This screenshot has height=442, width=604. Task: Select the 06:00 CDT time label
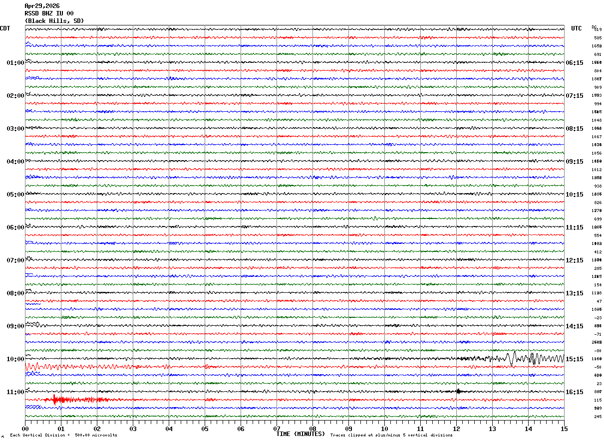(15, 227)
